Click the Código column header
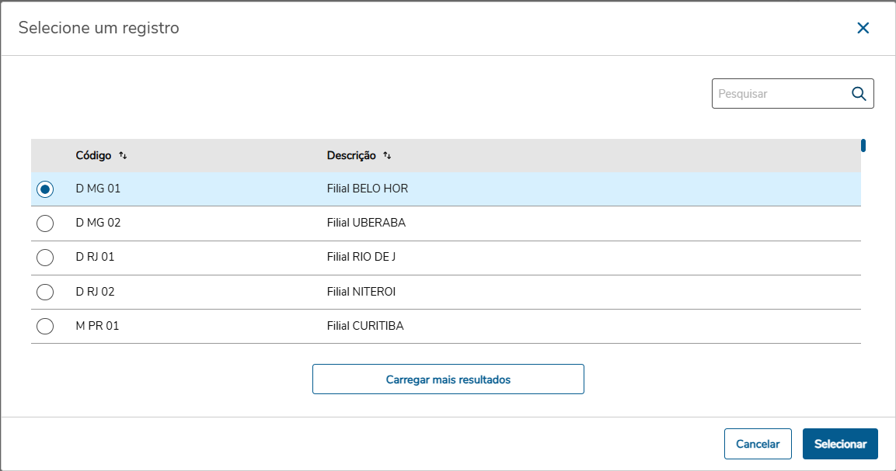 93,156
